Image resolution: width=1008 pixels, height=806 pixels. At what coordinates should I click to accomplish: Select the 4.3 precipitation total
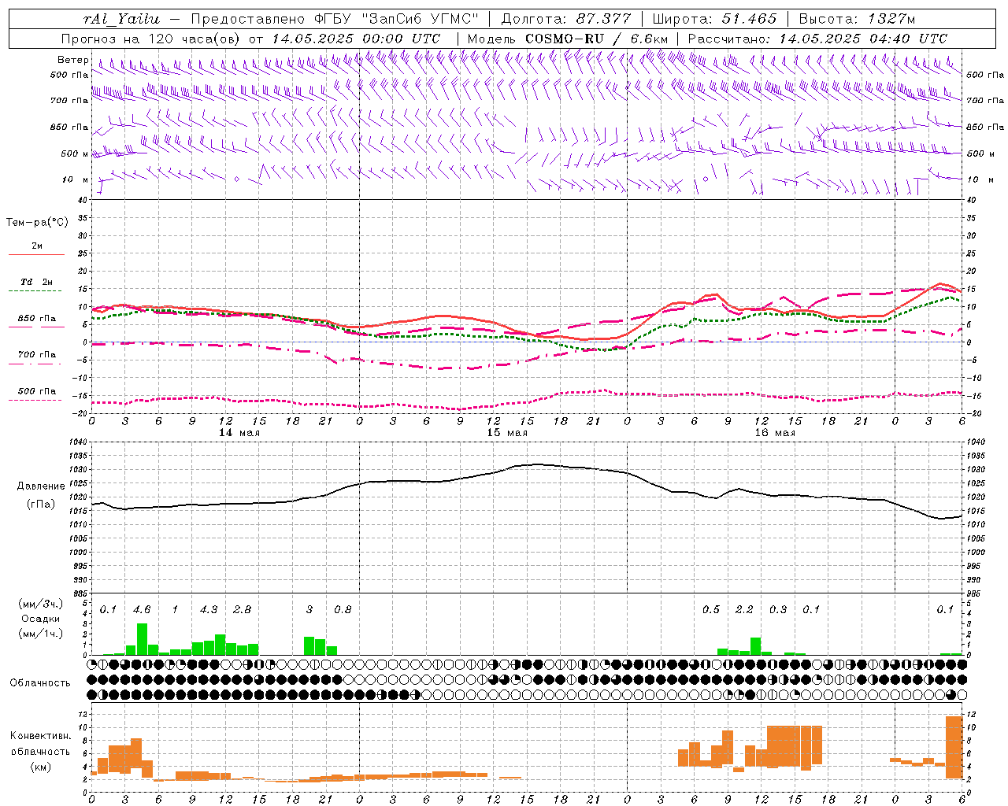coord(209,610)
